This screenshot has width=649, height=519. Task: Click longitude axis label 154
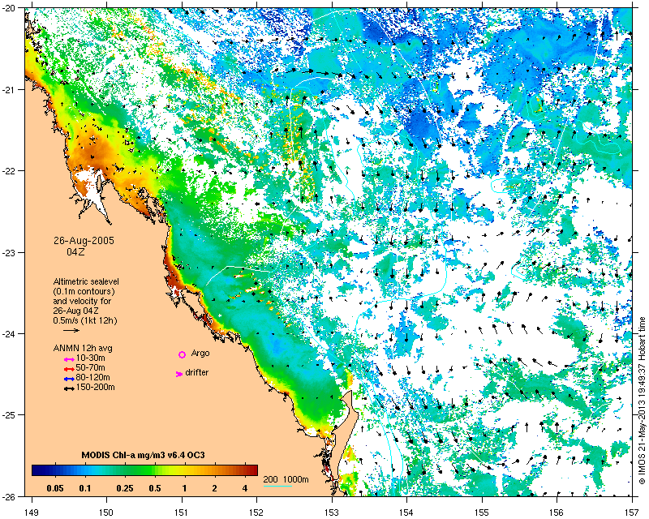pos(406,513)
